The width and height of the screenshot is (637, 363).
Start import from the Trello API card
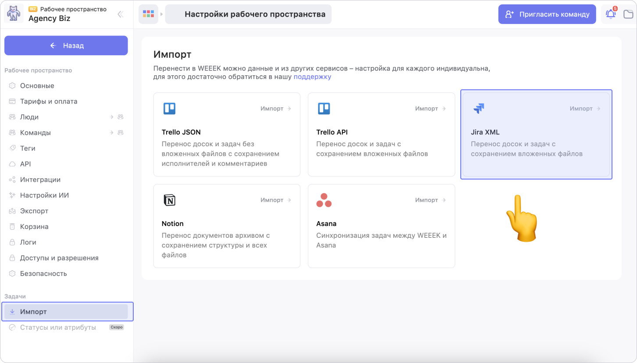pos(431,109)
